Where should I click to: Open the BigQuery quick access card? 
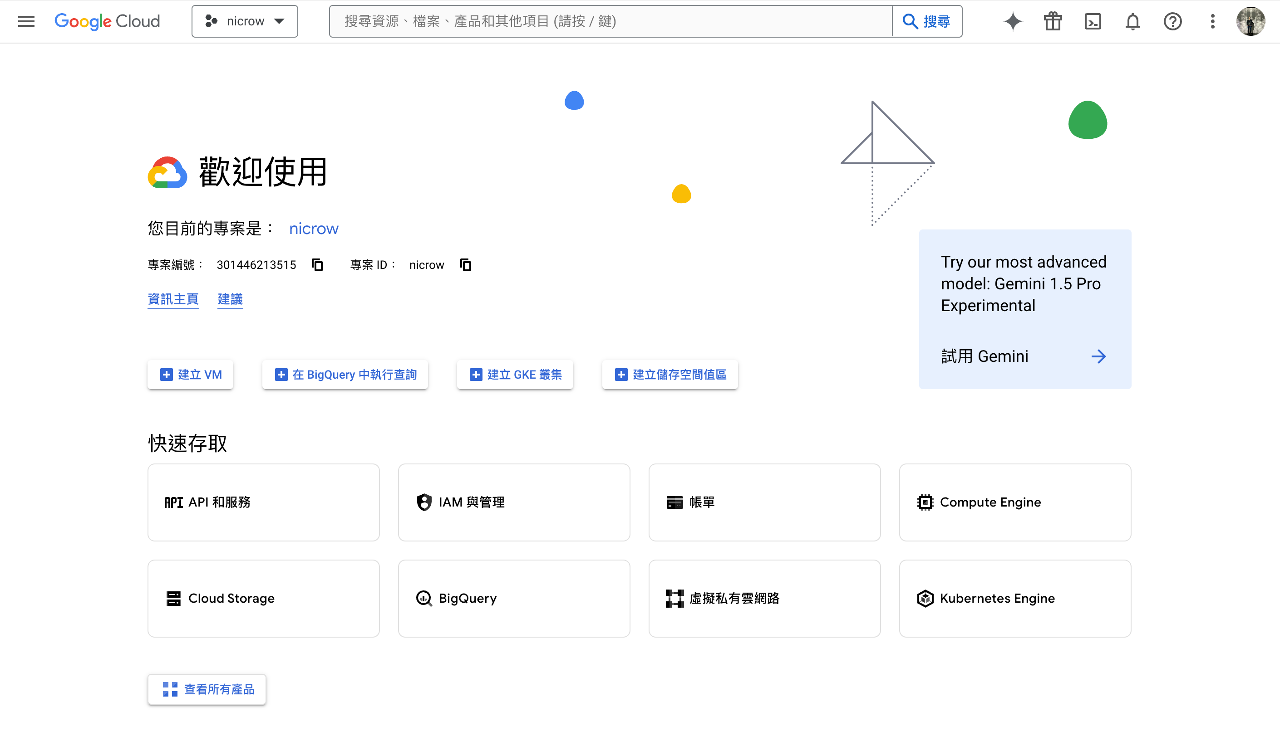(x=514, y=599)
